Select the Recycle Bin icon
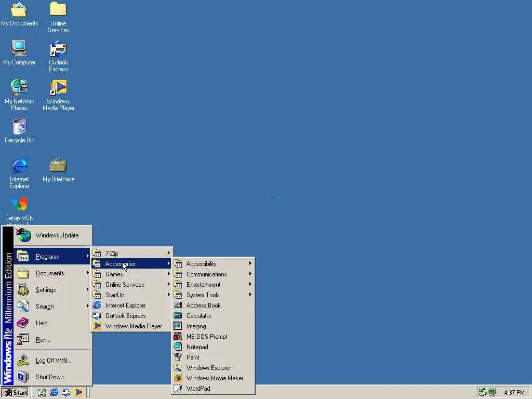The image size is (532, 399). point(19,131)
